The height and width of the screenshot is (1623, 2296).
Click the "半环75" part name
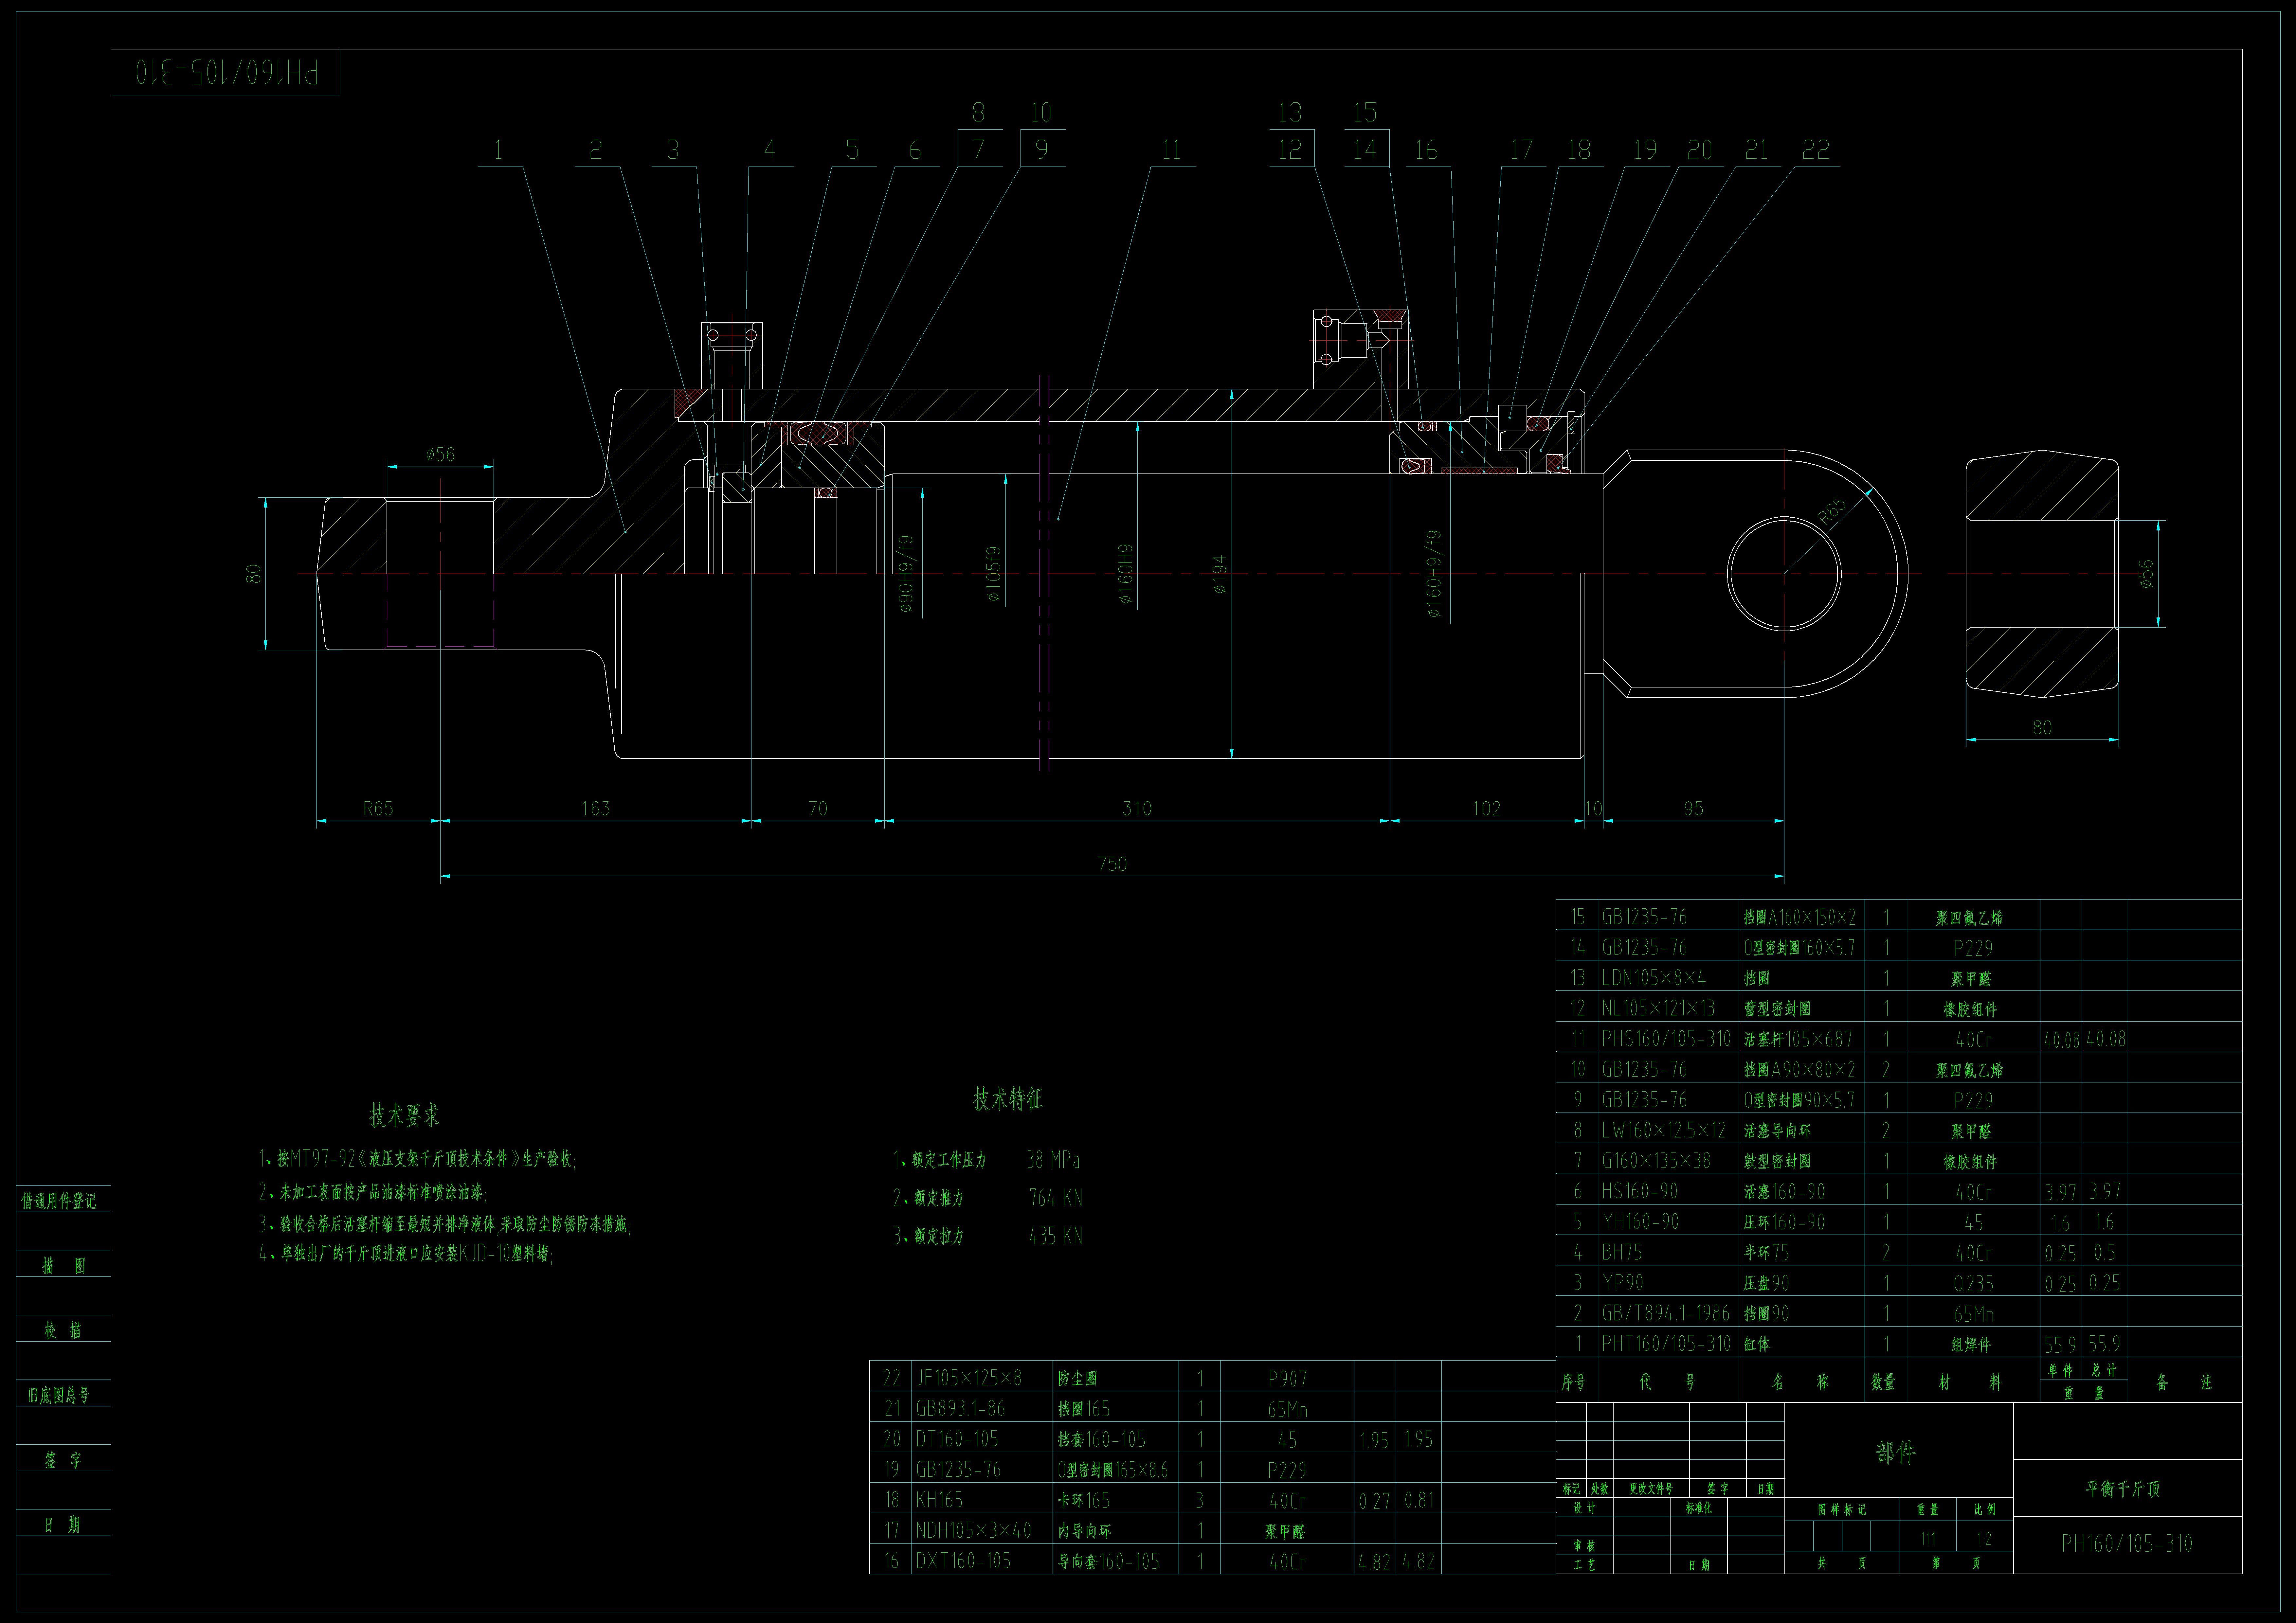[1767, 1252]
